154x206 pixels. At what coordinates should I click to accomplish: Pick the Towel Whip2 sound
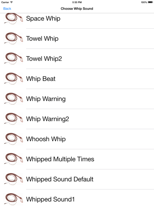click(77, 59)
